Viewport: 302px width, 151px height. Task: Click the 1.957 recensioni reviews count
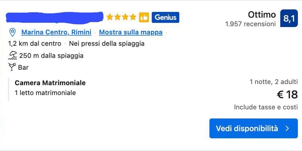pyautogui.click(x=250, y=24)
